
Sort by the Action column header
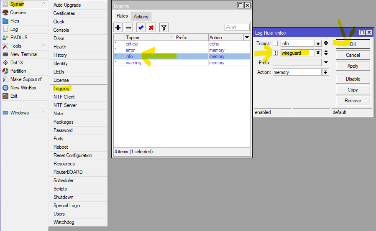(225, 37)
